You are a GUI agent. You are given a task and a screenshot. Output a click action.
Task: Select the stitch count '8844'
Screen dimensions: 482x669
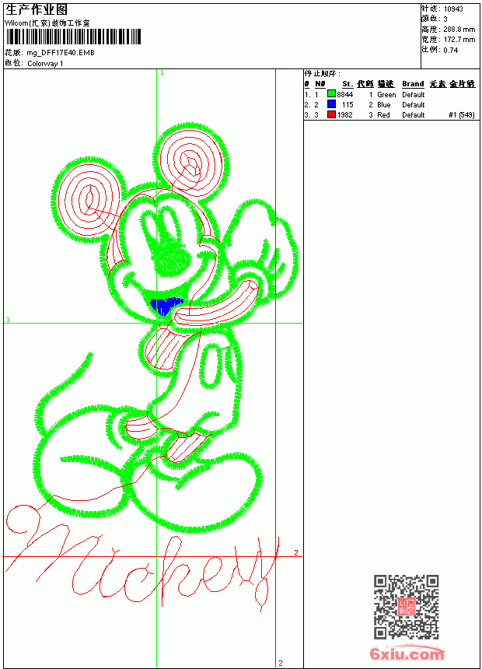point(345,95)
